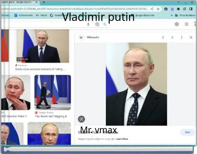Click the share icon in address bar

pyautogui.click(x=152, y=9)
